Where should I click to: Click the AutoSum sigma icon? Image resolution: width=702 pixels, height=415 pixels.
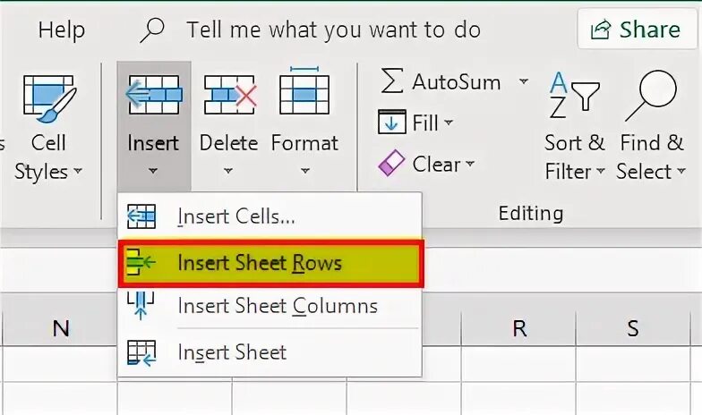(x=391, y=81)
